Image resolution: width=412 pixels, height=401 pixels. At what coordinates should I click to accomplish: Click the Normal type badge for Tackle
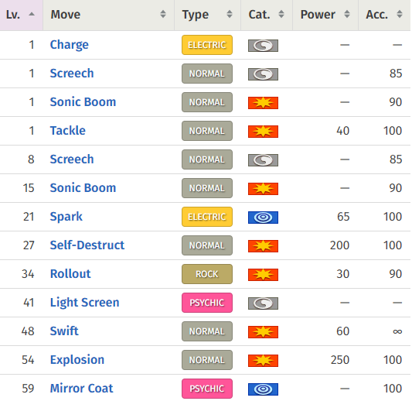point(207,131)
